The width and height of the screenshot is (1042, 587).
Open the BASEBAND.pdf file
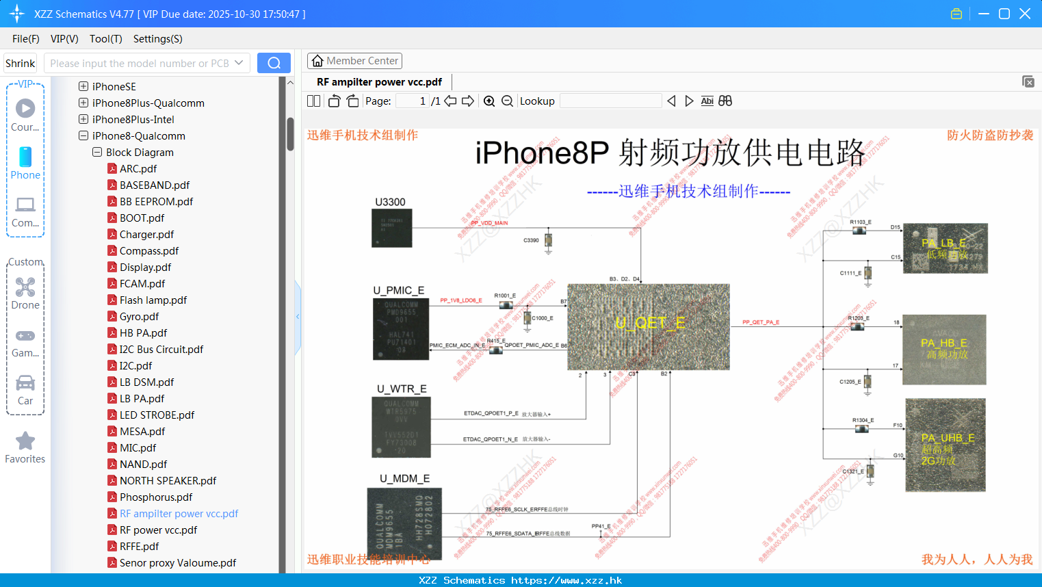[155, 185]
